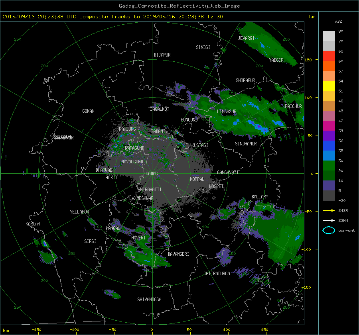Image resolution: width=359 pixels, height=335 pixels.
Task: Click the SHORAPUR city label
Action: pyautogui.click(x=245, y=80)
